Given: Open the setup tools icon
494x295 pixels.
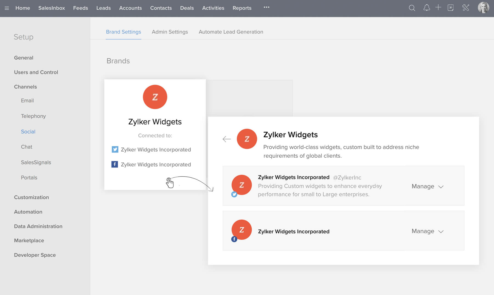Looking at the screenshot, I should (466, 8).
